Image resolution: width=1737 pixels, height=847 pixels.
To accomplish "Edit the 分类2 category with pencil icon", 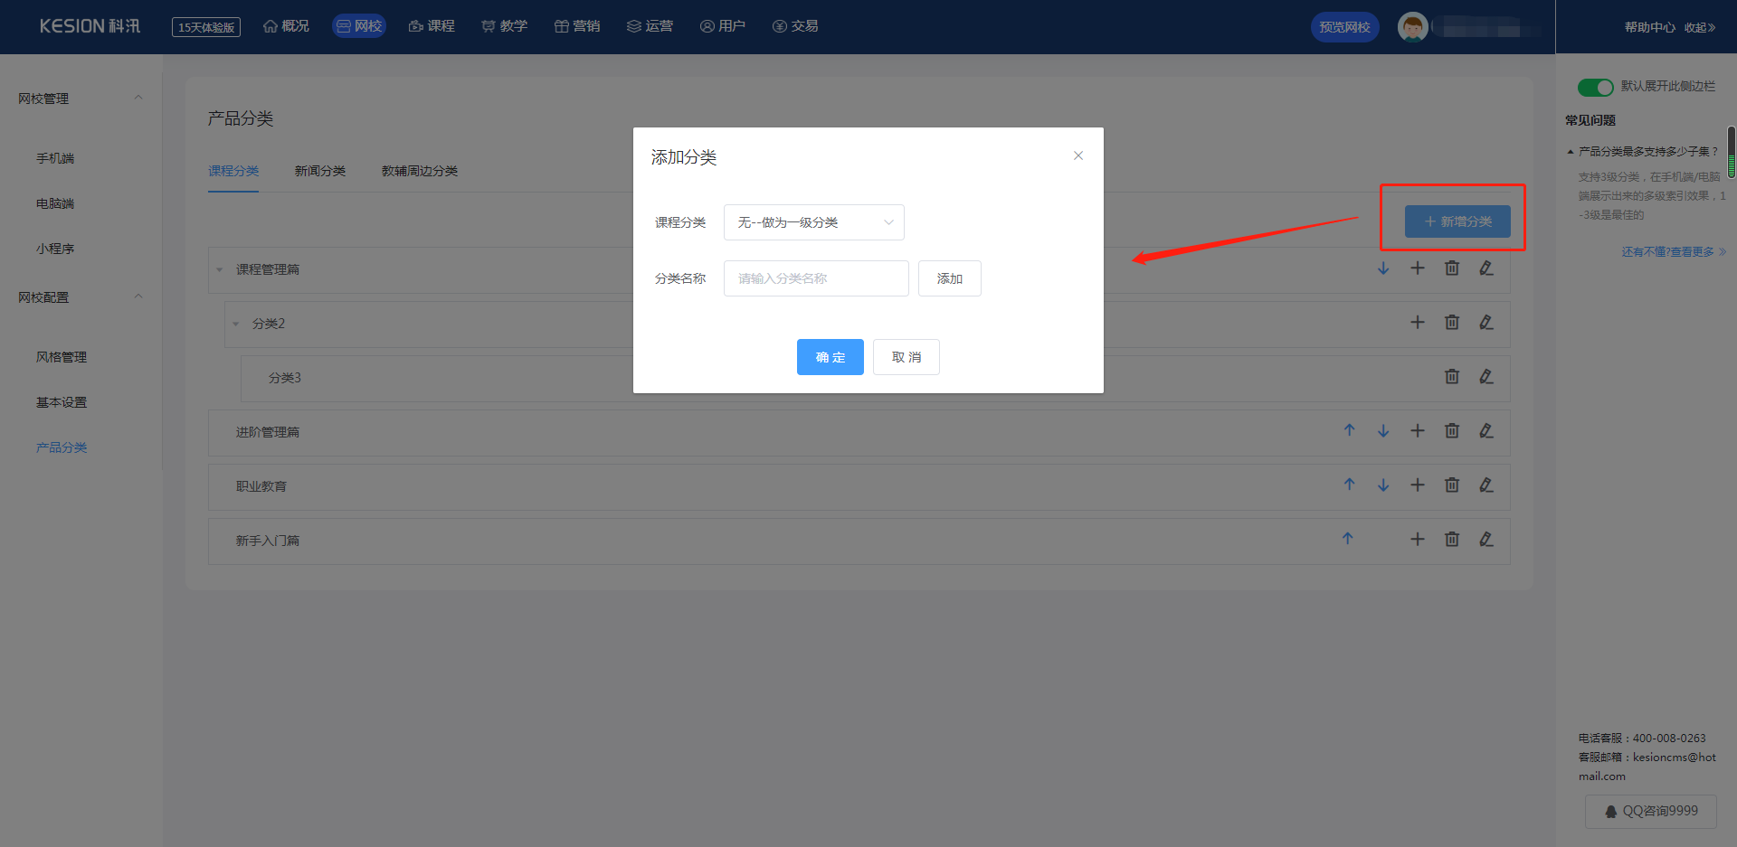I will 1486,323.
